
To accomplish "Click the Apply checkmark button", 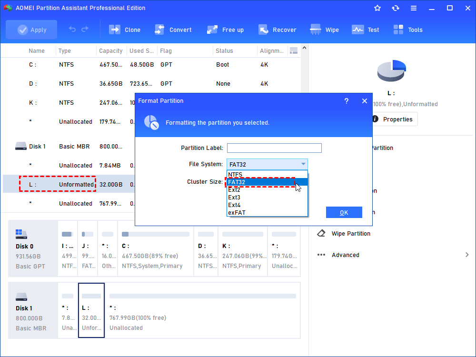I will (x=31, y=30).
